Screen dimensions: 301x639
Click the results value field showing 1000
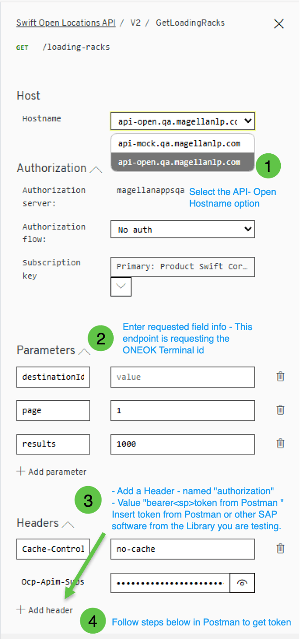click(x=182, y=444)
